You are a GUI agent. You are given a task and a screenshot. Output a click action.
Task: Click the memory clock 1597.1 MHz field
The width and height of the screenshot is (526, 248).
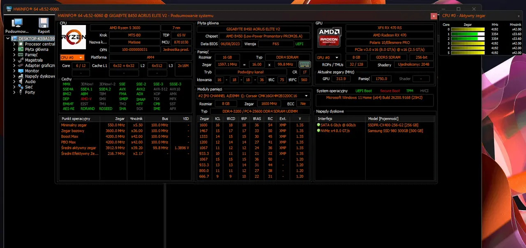226,64
